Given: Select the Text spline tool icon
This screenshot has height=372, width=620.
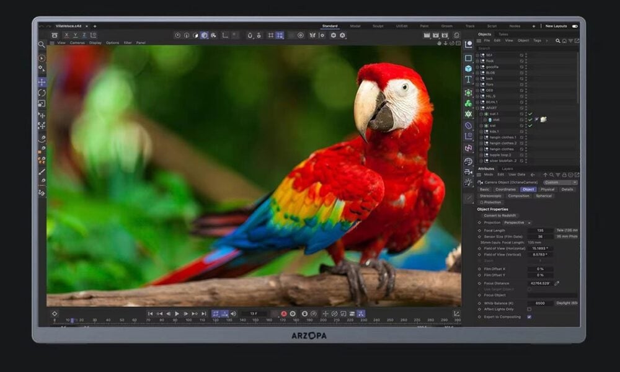Looking at the screenshot, I should point(468,79).
